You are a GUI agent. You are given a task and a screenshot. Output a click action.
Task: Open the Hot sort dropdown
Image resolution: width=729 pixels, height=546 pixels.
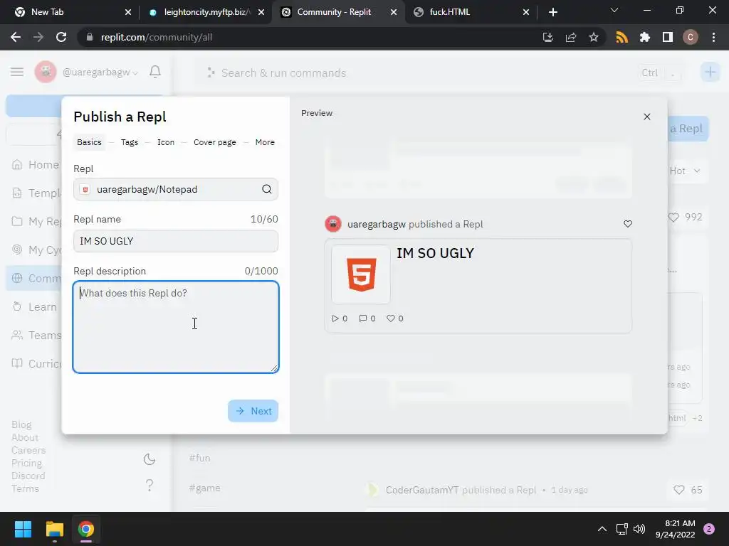684,171
